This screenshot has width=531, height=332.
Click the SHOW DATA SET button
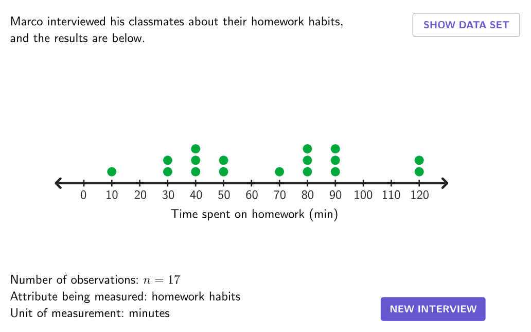point(466,25)
